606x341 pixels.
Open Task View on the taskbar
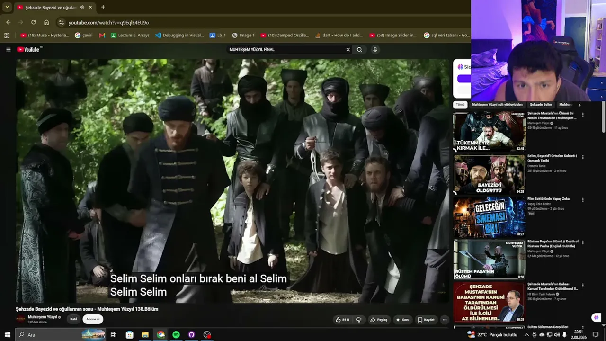[x=114, y=335]
